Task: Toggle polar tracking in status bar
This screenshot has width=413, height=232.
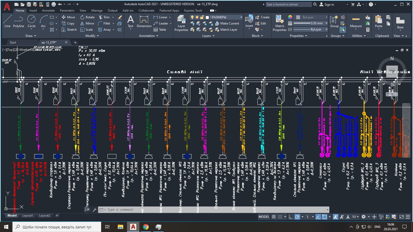Action: point(297,217)
